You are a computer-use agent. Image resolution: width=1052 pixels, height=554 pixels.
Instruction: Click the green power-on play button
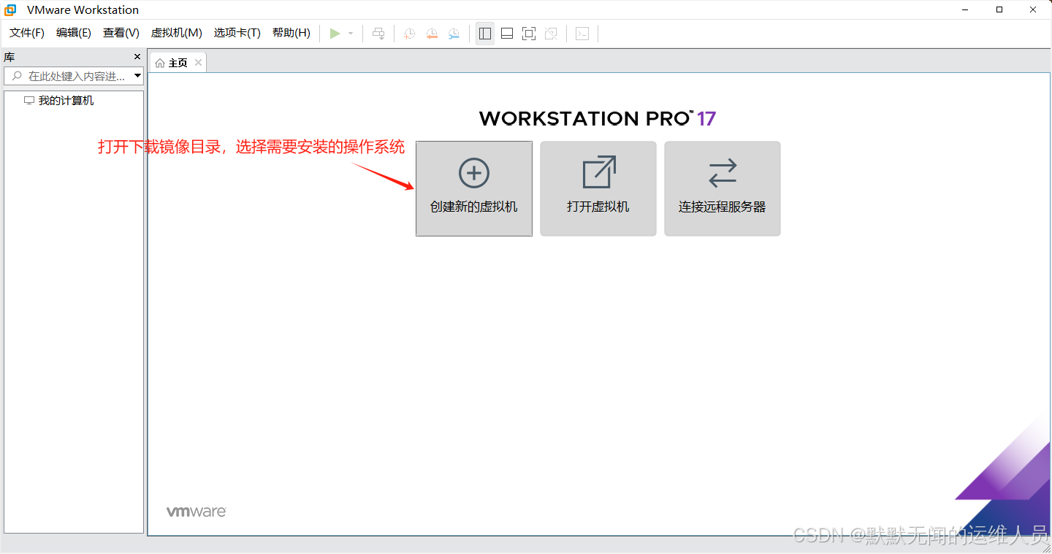coord(335,34)
